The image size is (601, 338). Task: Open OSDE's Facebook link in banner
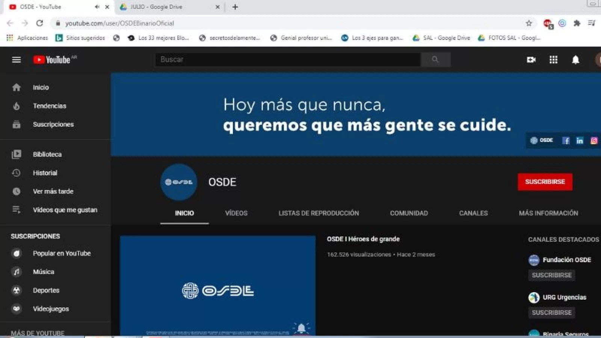tap(566, 140)
